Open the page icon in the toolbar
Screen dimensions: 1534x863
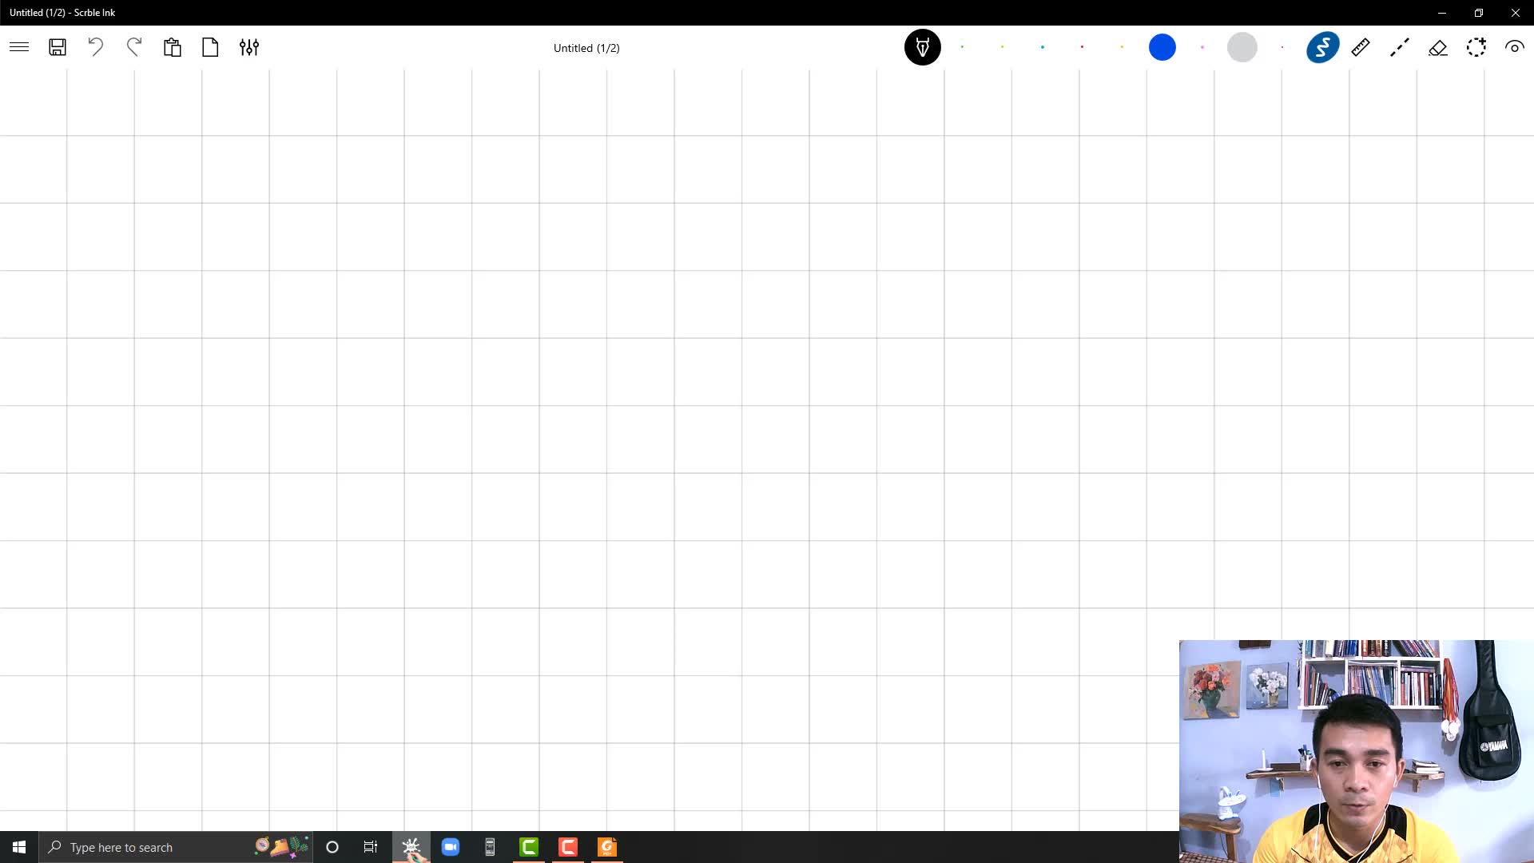tap(210, 47)
